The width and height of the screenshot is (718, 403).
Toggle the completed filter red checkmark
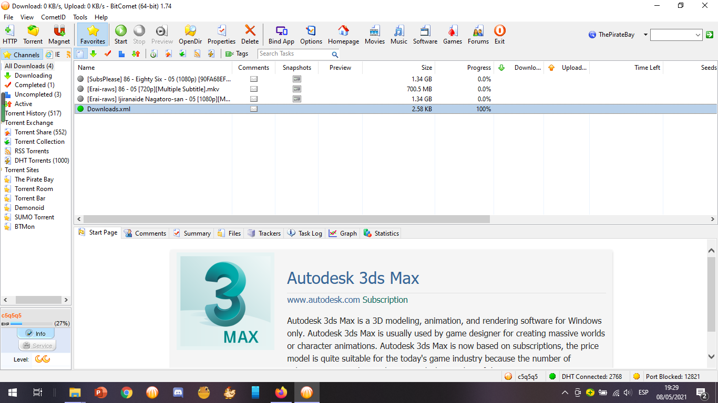108,54
